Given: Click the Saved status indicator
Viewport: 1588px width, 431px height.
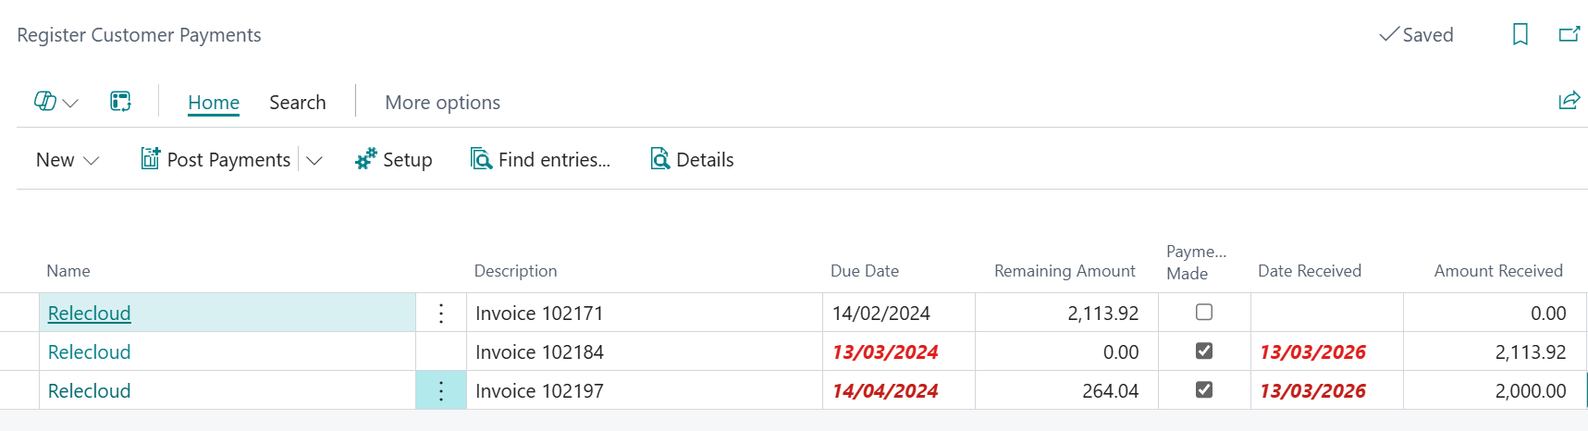Looking at the screenshot, I should [x=1416, y=35].
